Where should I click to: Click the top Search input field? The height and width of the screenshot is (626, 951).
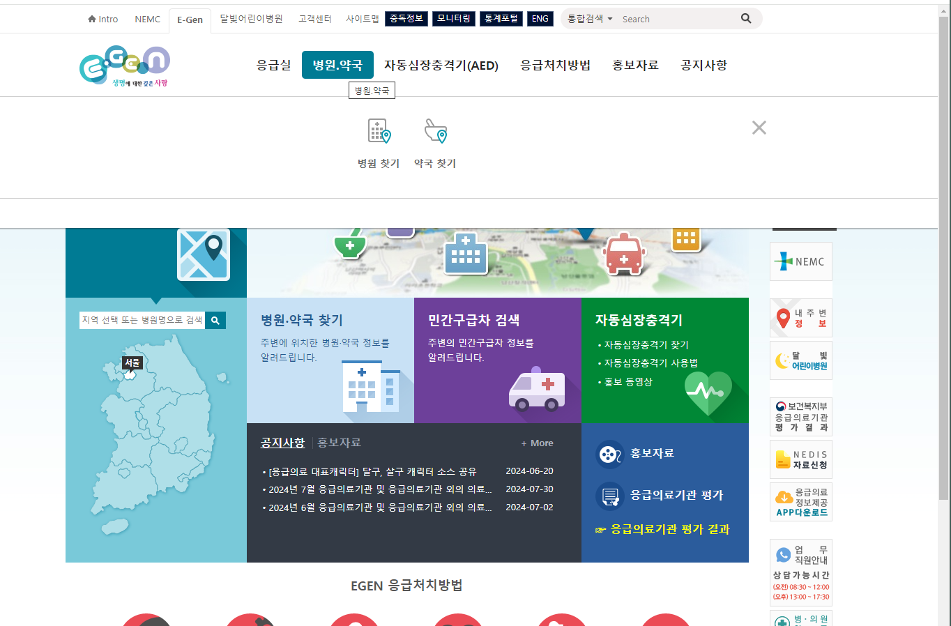pos(678,19)
